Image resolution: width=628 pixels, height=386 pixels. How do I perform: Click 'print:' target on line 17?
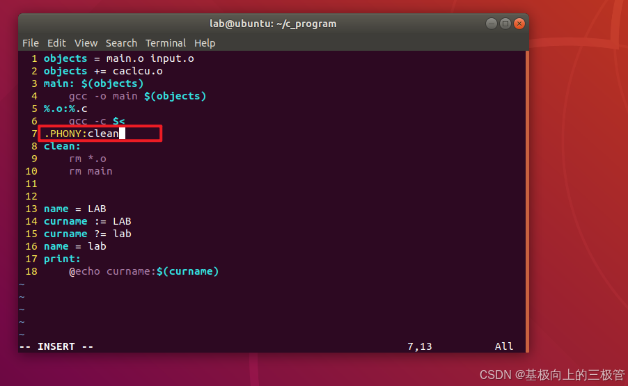pos(62,259)
